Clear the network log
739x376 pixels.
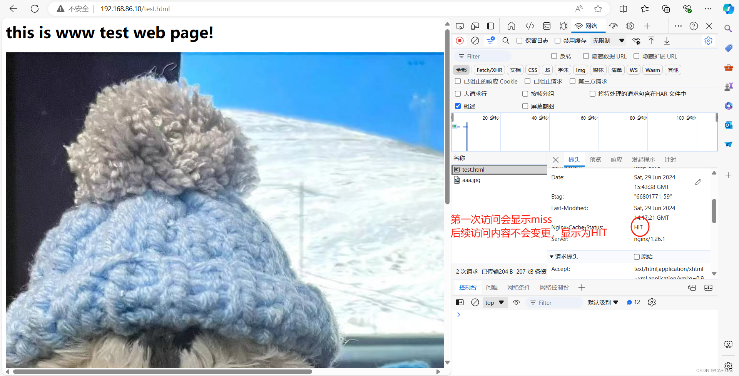475,40
